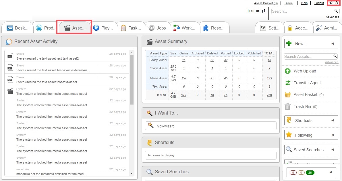
Task: Click the green New asset plus icon
Action: tap(288, 43)
